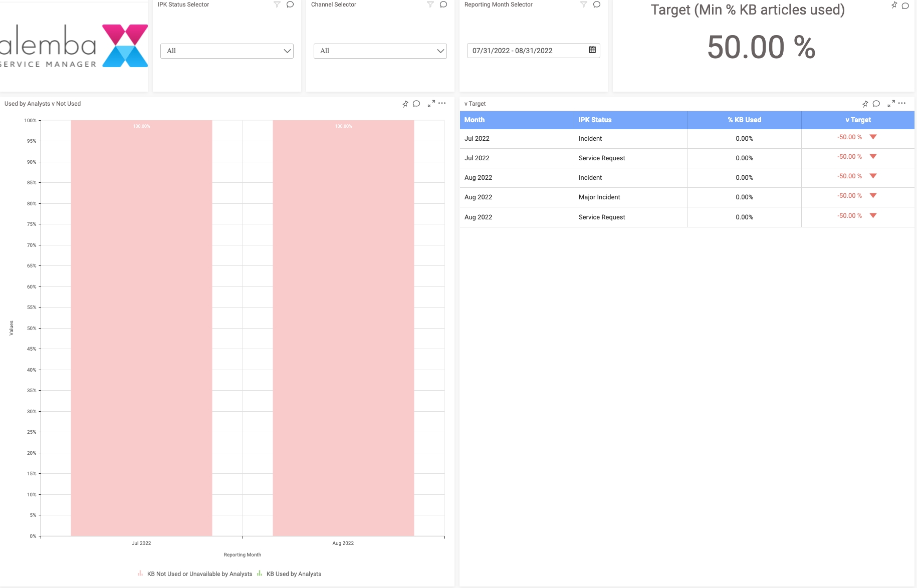Click the filter icon on IPK Status Selector
Screen dimensions: 917x588
coord(277,5)
